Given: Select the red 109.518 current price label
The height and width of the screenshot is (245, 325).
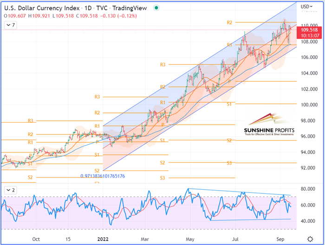Looking at the screenshot, I should click(310, 29).
